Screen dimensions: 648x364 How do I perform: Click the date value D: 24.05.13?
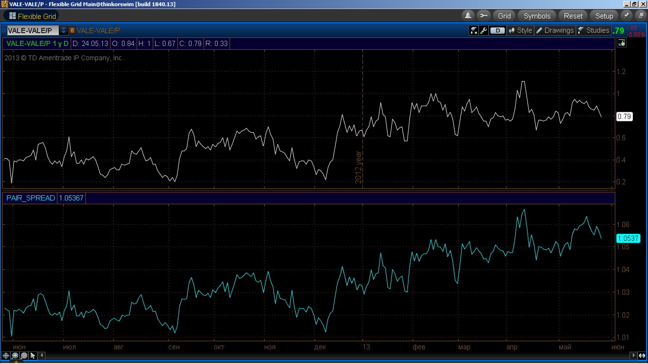pyautogui.click(x=90, y=44)
